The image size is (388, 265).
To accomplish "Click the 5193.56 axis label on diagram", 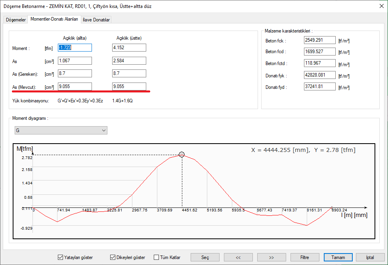I will [214, 210].
